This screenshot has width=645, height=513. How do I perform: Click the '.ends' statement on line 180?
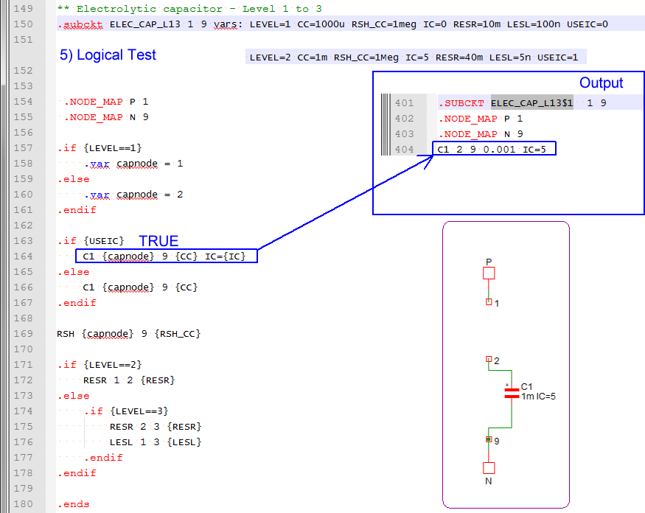(73, 504)
